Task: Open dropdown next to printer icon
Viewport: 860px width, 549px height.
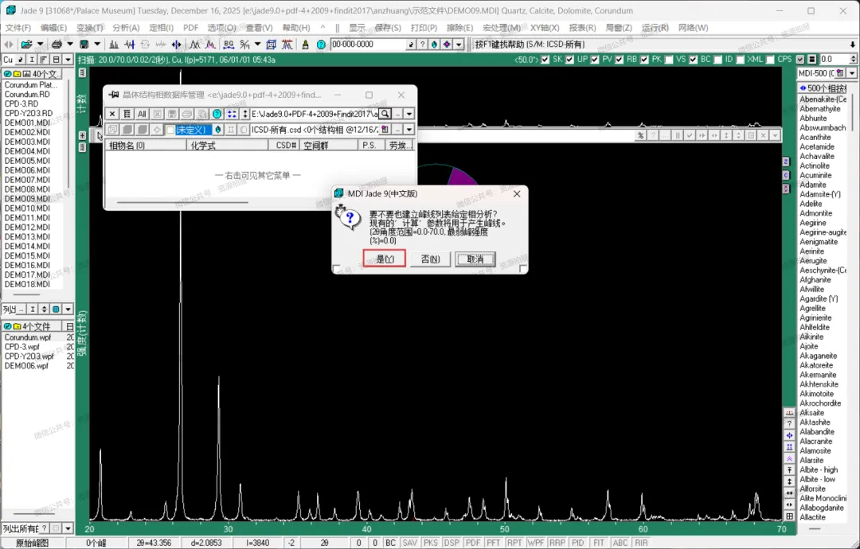Action: coord(69,45)
